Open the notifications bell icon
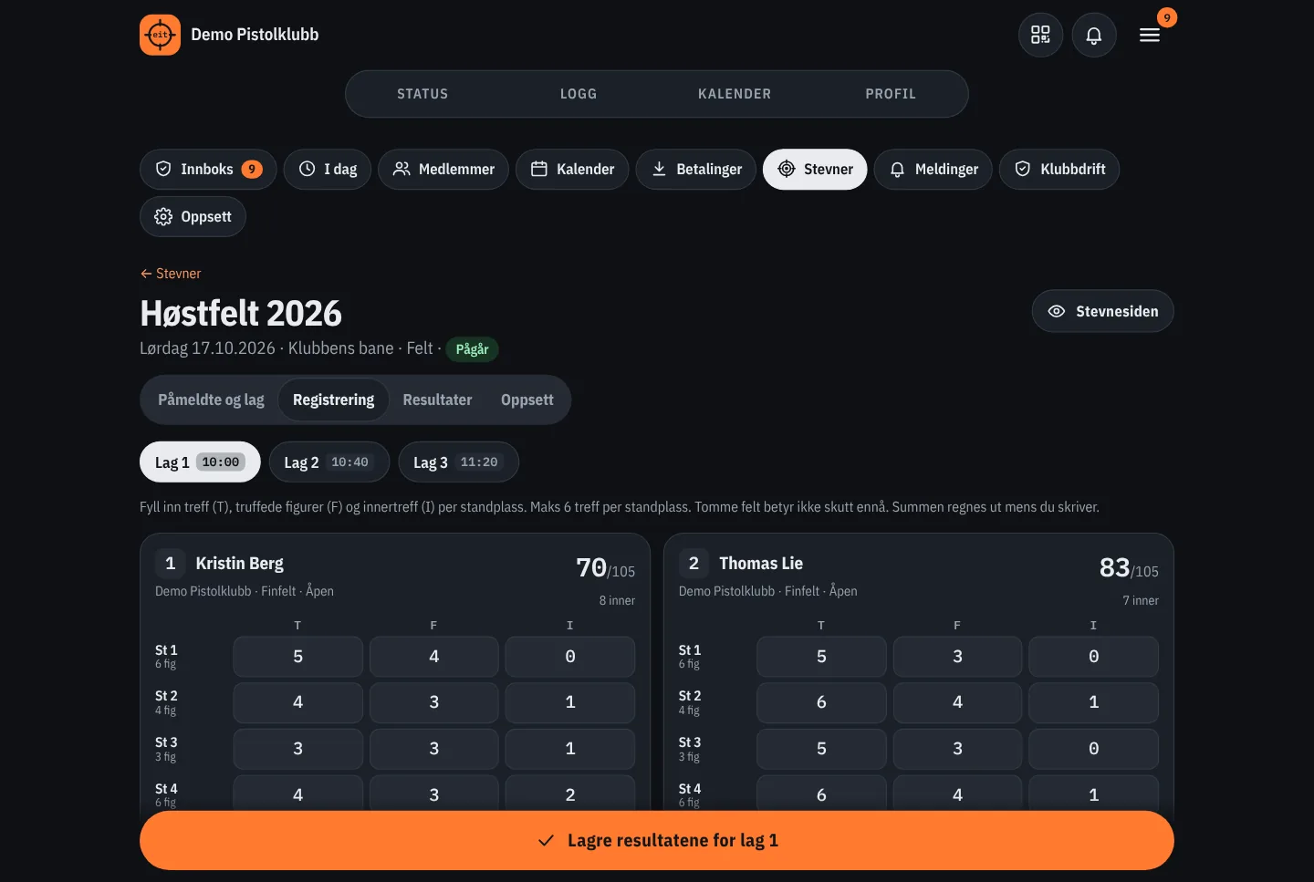This screenshot has height=882, width=1314. [1094, 35]
